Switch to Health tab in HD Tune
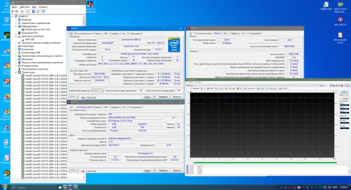The height and width of the screenshot is (190, 351). click(210, 89)
